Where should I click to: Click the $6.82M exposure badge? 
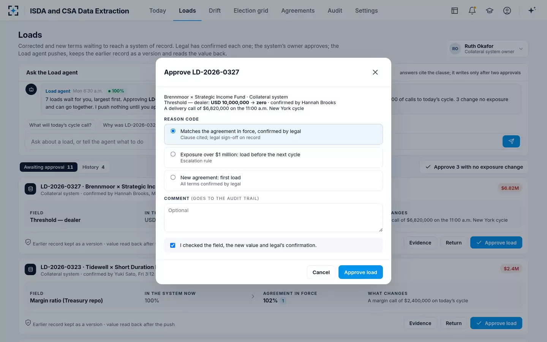[510, 188]
